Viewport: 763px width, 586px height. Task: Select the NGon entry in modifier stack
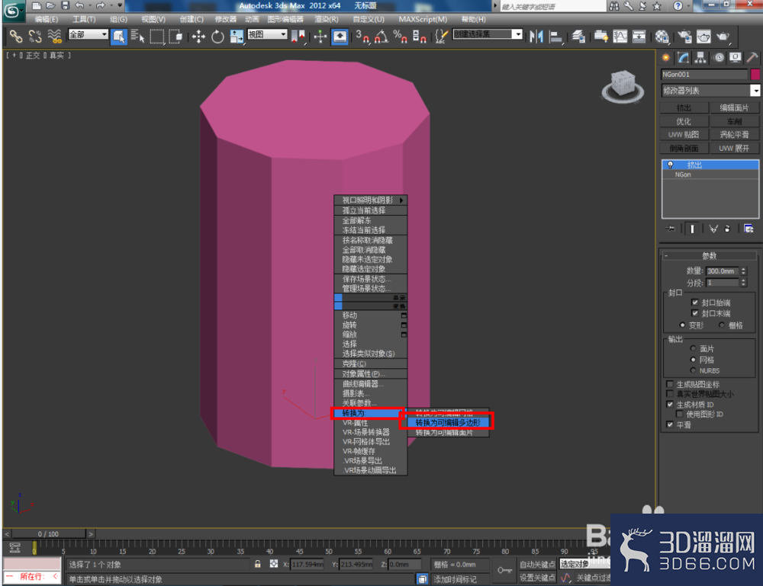point(683,175)
